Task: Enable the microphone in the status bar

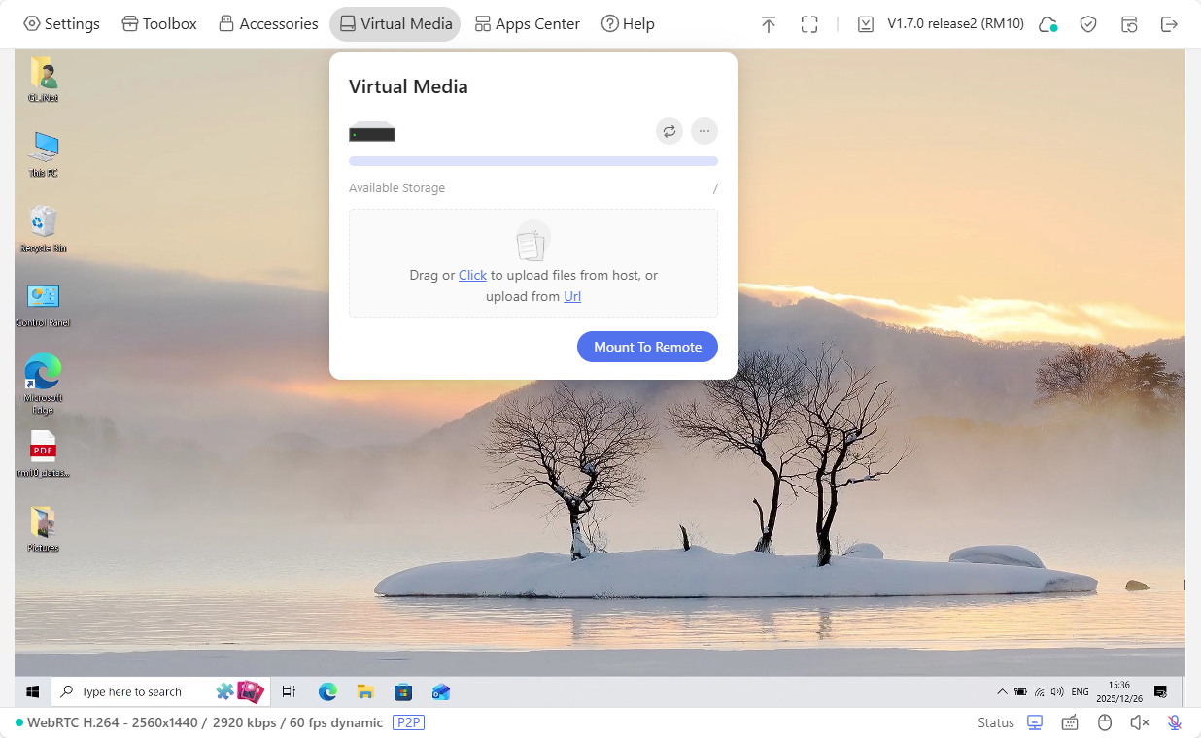Action: click(1173, 722)
